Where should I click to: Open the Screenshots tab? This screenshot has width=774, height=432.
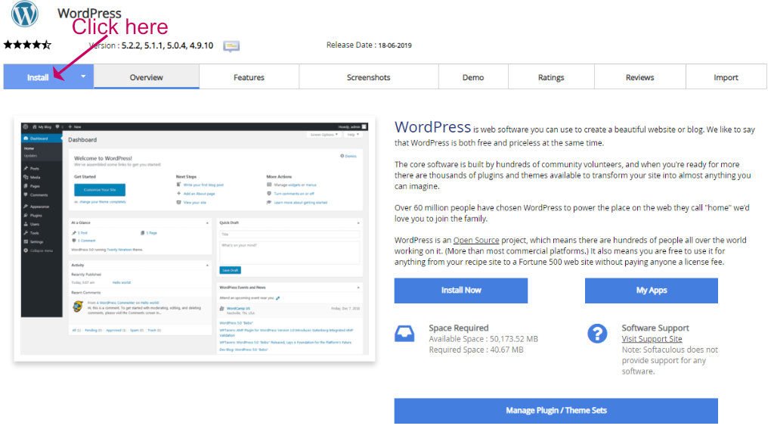(x=368, y=77)
